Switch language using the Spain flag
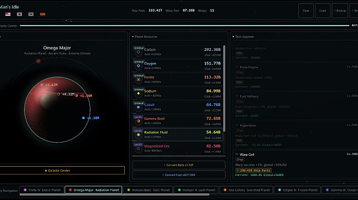This screenshot has height=200, width=358. [43, 14]
